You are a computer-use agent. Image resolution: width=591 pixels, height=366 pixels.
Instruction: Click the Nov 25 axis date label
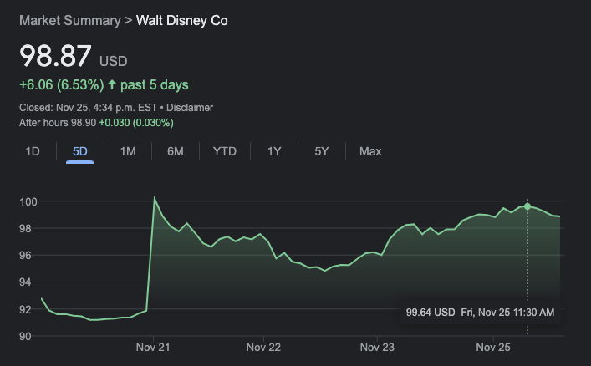(493, 347)
